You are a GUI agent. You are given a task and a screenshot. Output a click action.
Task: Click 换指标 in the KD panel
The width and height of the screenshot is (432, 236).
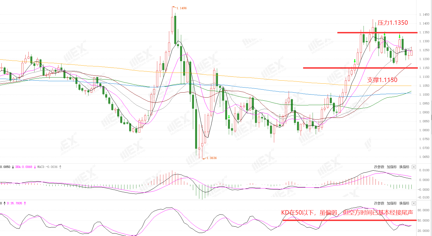[404, 203]
